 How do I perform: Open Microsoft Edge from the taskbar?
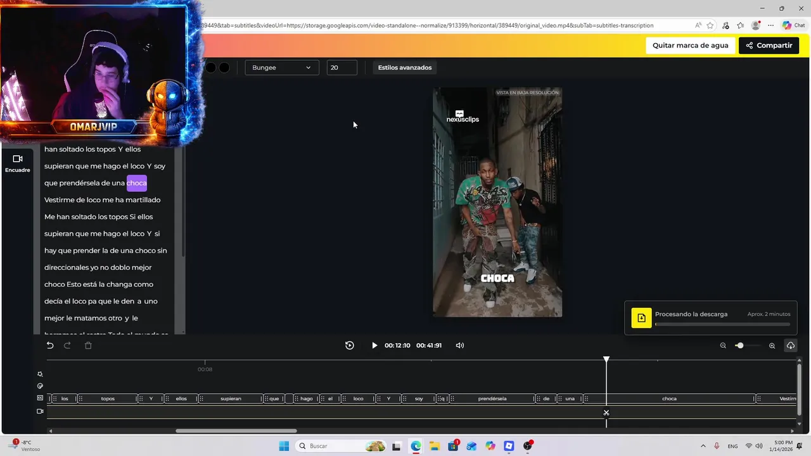tap(416, 446)
